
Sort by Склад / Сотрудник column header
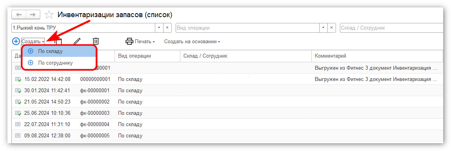pyautogui.click(x=246, y=56)
